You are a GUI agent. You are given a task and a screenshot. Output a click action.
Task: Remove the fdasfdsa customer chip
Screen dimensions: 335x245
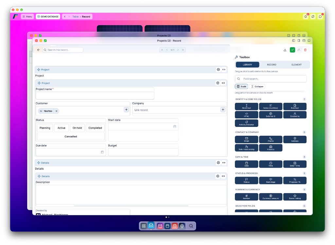(56, 111)
